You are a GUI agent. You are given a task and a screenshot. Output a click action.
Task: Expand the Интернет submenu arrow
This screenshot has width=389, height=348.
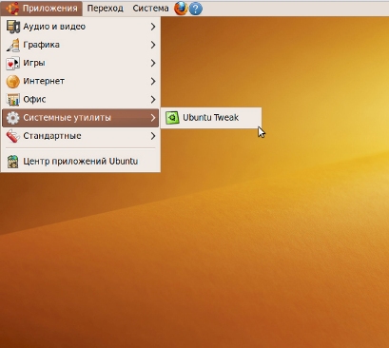point(153,81)
